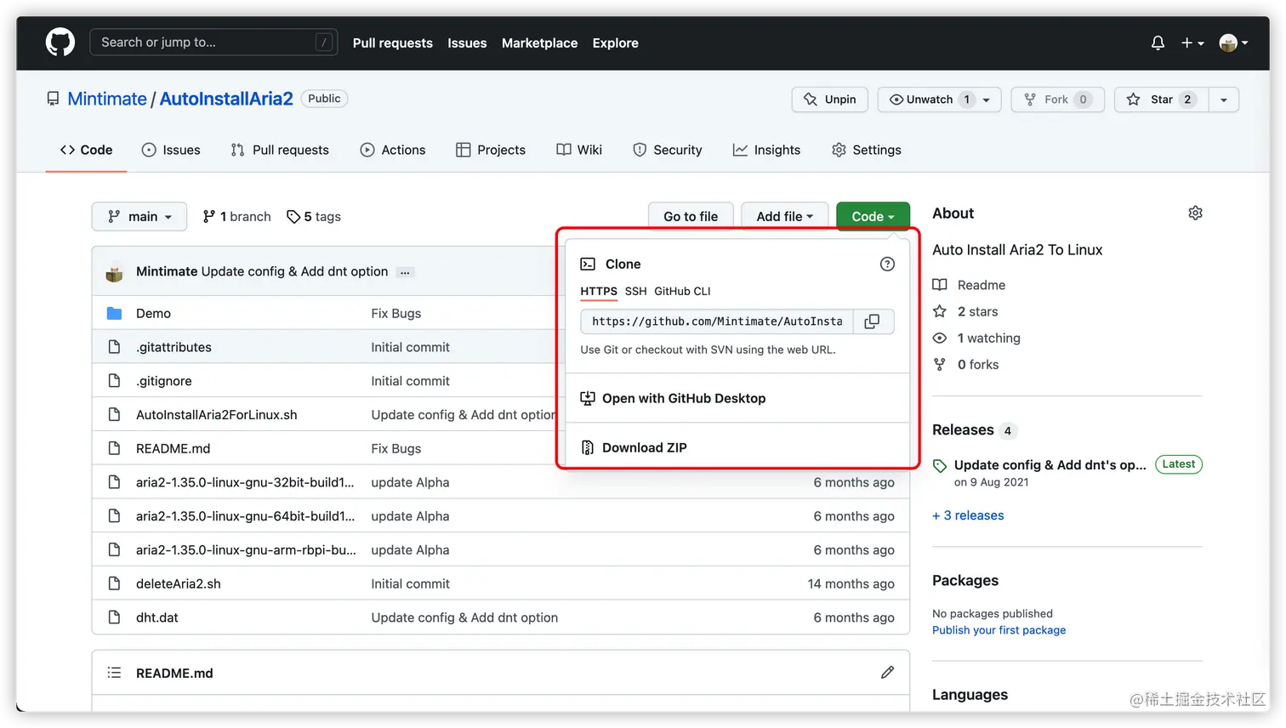Open the user avatar menu
Image resolution: width=1286 pixels, height=728 pixels.
point(1232,43)
